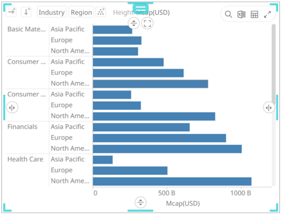Image resolution: width=282 pixels, height=215 pixels.
Task: Click the bottom vertical resize handle
Action: tap(140, 203)
